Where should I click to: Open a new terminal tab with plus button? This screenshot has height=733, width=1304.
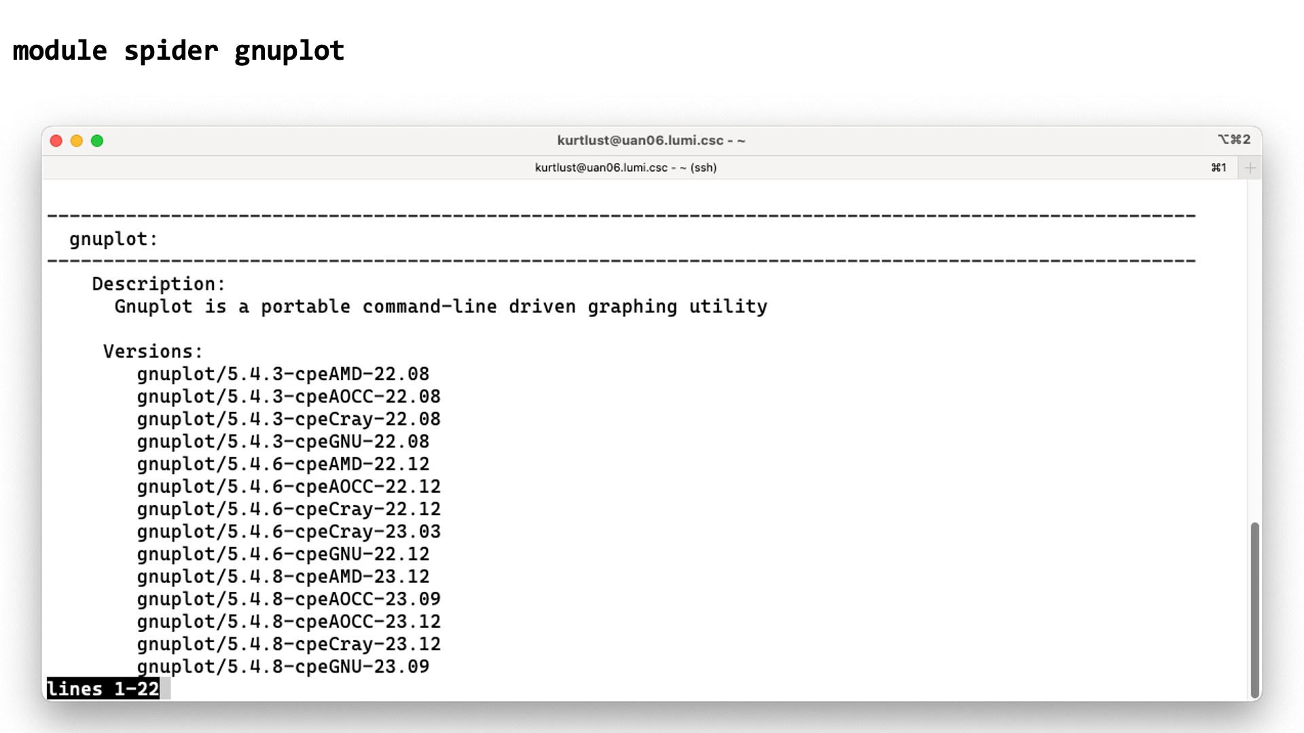click(x=1250, y=168)
